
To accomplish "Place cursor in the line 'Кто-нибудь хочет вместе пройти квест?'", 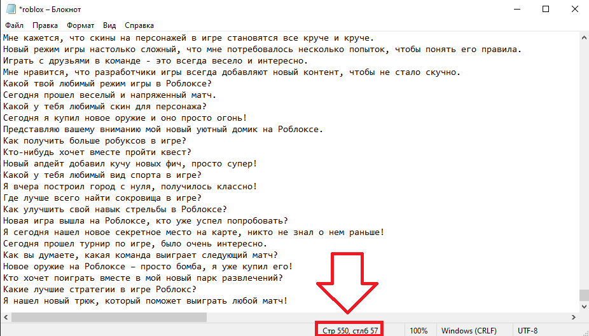I will click(95, 152).
